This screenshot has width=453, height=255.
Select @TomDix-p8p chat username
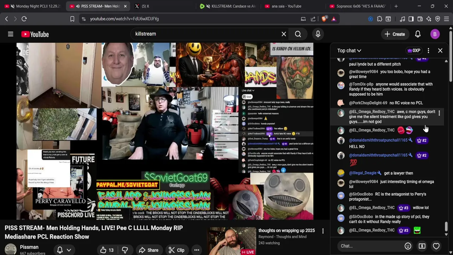pyautogui.click(x=361, y=84)
